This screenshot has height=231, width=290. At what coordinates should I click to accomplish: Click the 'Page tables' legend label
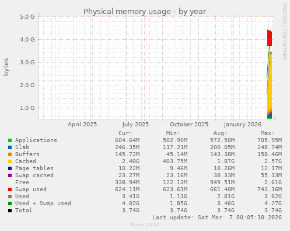[34, 168]
